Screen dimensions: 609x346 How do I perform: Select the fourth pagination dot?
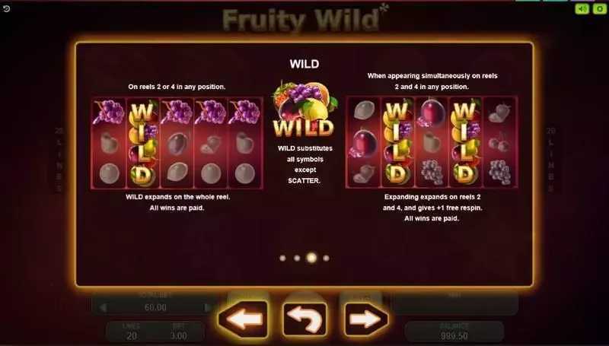327,258
